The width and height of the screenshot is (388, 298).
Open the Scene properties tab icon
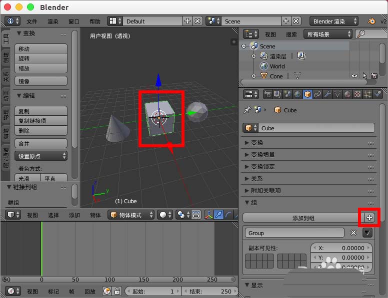pos(287,94)
